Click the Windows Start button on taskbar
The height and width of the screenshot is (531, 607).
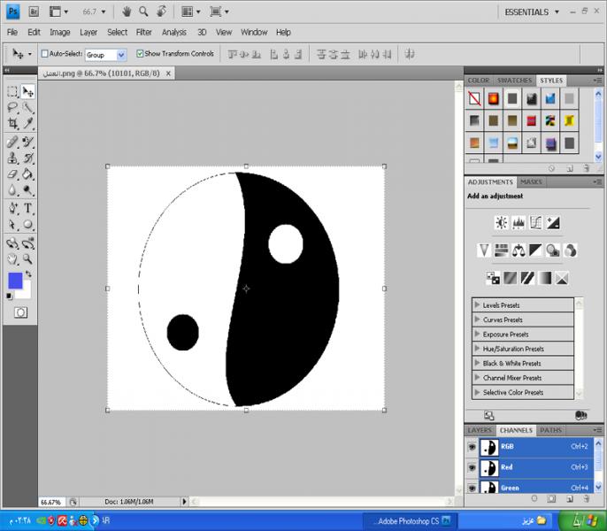(585, 520)
